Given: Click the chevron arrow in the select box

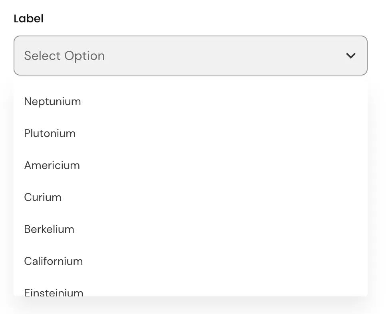Looking at the screenshot, I should pyautogui.click(x=350, y=56).
